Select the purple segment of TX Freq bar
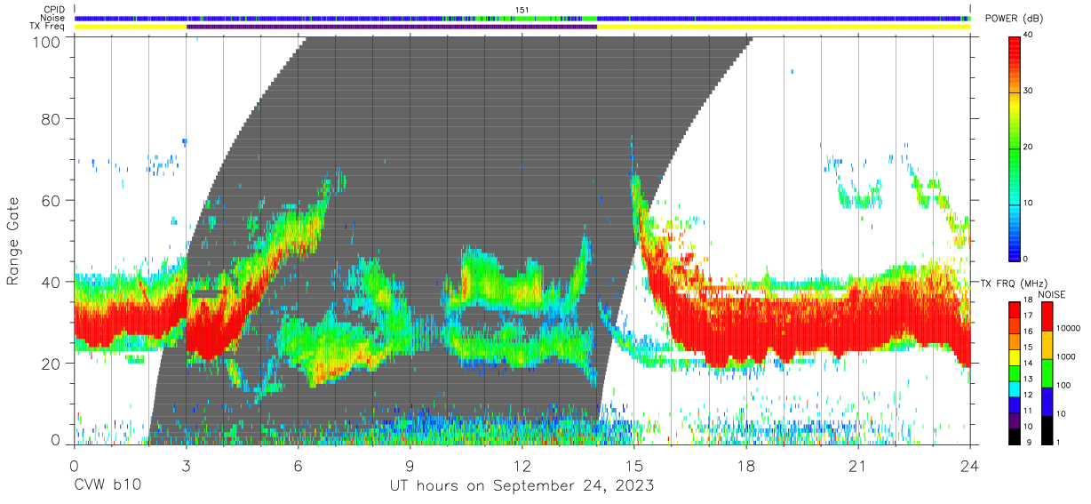The width and height of the screenshot is (1091, 504). [x=392, y=27]
